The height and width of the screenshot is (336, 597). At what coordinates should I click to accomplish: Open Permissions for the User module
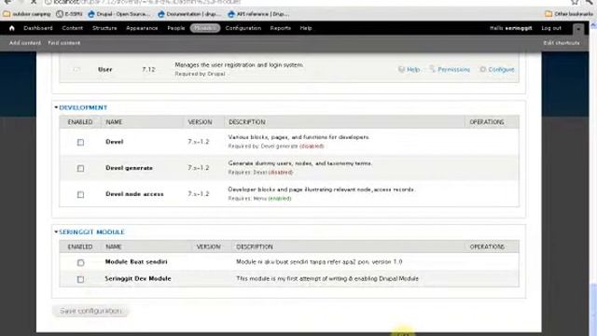(x=450, y=69)
